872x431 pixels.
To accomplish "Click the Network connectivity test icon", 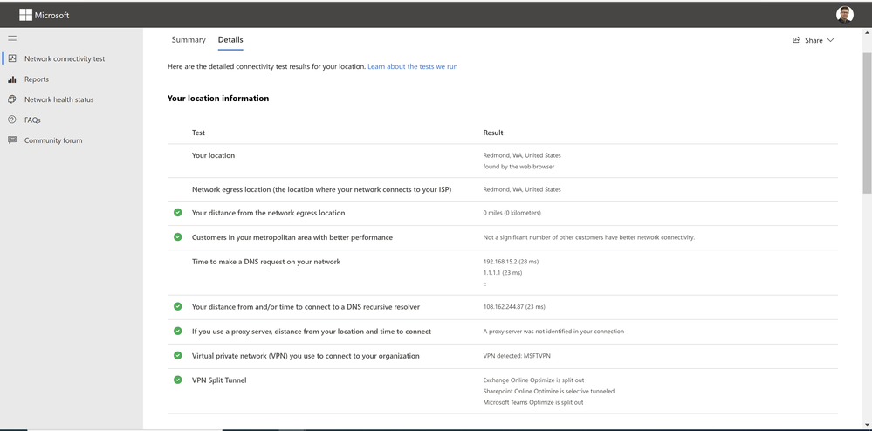I will pos(12,58).
